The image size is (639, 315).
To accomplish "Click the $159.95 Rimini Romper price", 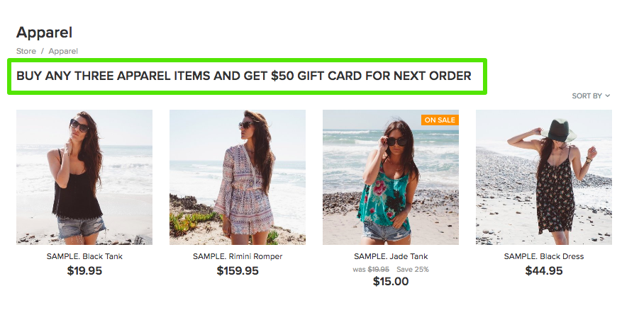I will (238, 270).
